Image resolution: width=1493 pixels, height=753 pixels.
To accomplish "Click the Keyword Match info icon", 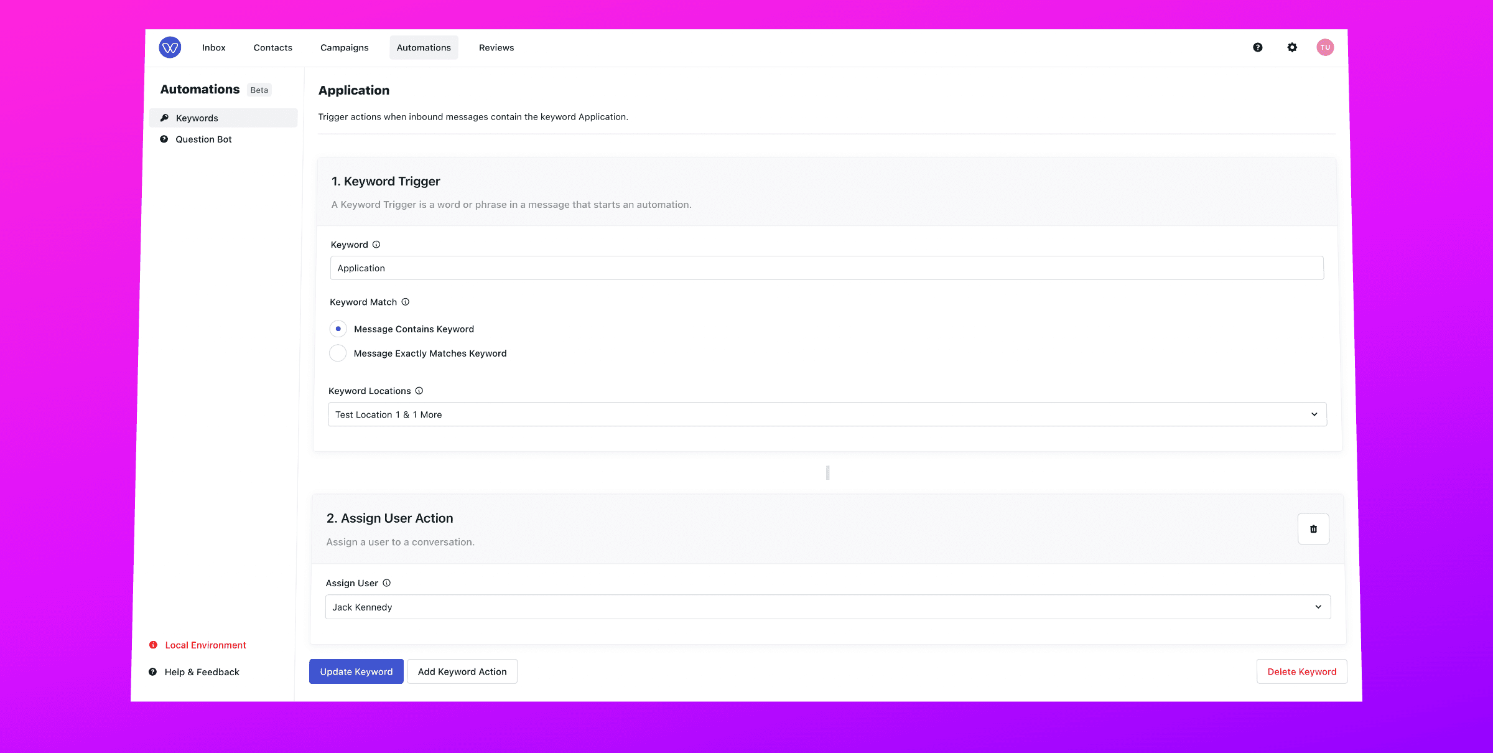I will pos(406,302).
